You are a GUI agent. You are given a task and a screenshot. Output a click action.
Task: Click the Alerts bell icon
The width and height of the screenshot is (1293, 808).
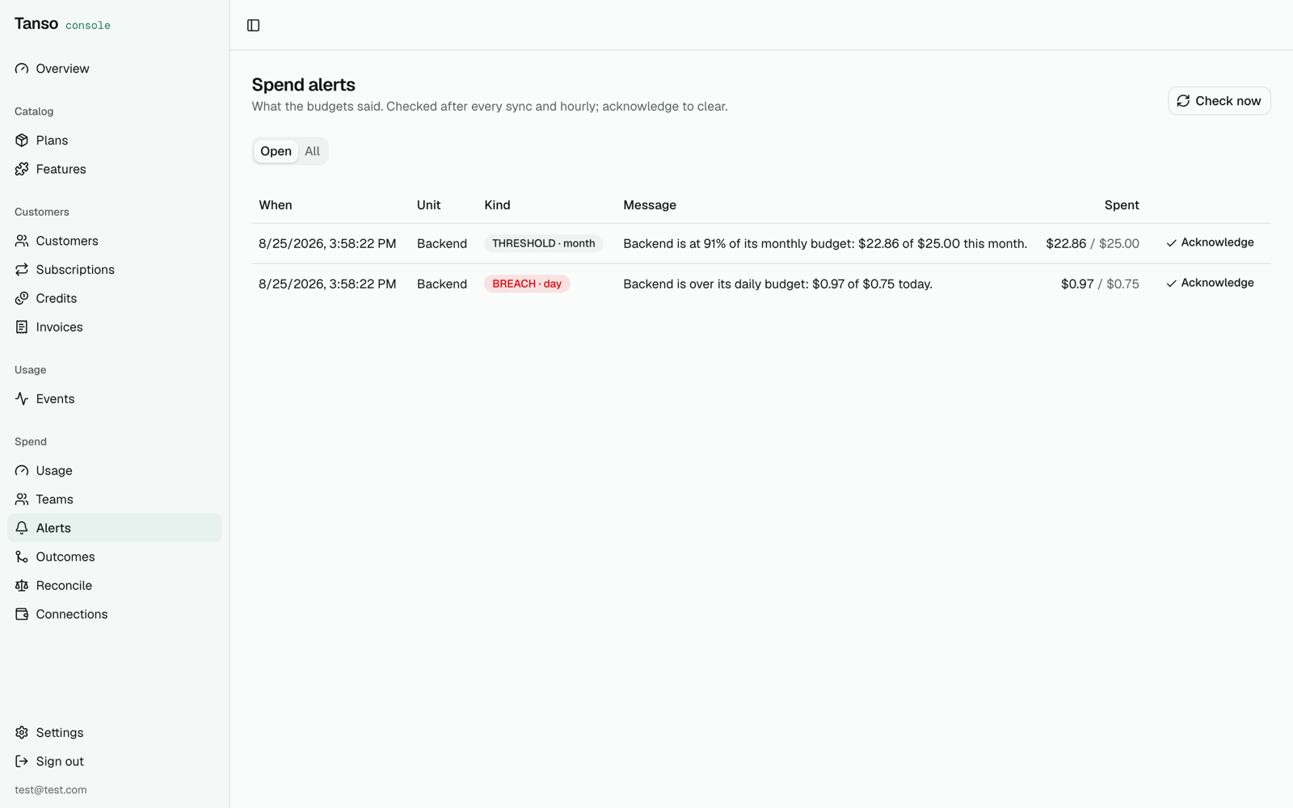22,528
